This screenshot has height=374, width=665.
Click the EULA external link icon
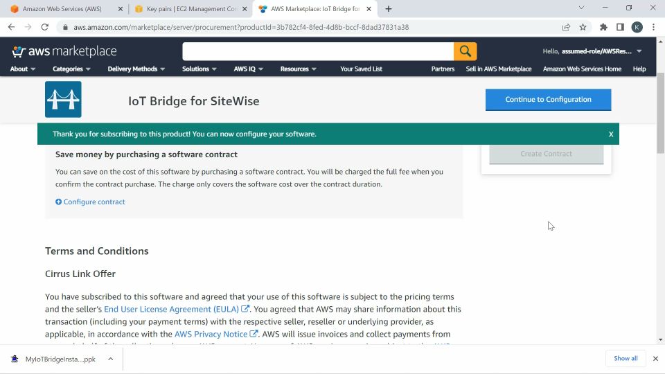click(245, 309)
